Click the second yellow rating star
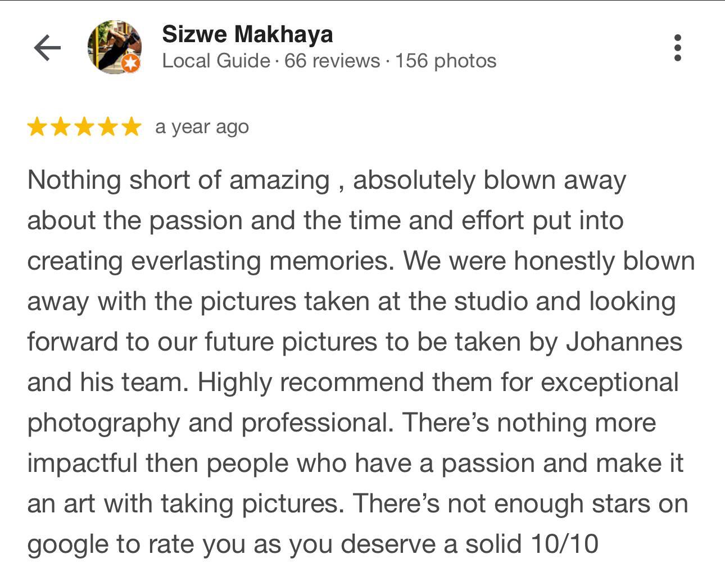The image size is (725, 586). [x=61, y=127]
